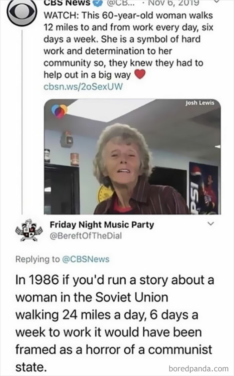Open the @BereftOfTheDial profile handle
The height and width of the screenshot is (376, 234).
pos(86,236)
